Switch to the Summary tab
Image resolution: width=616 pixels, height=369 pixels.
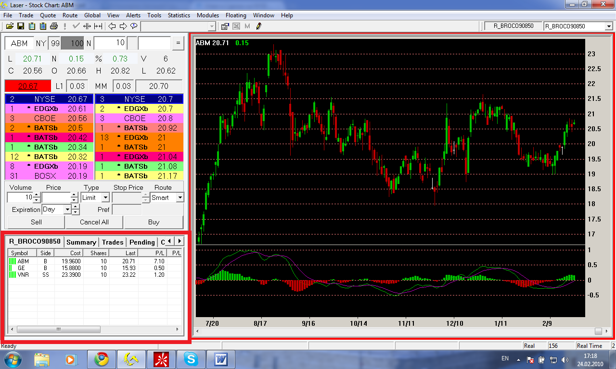coord(81,242)
